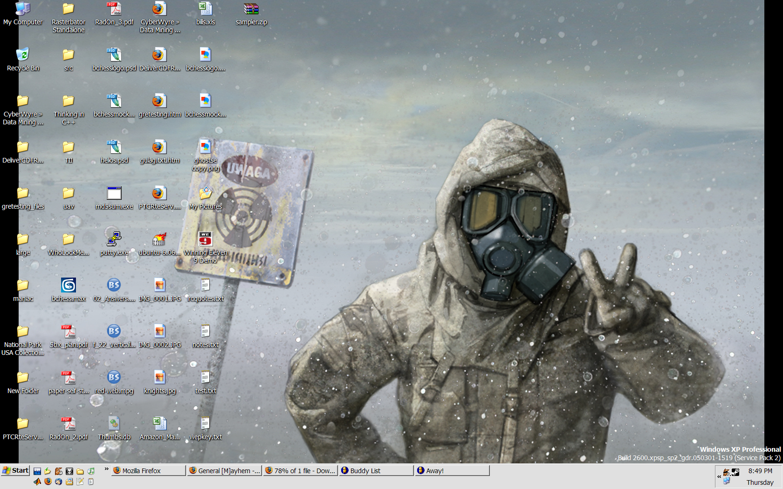
Task: Click the Steam tray icon
Action: 735,472
